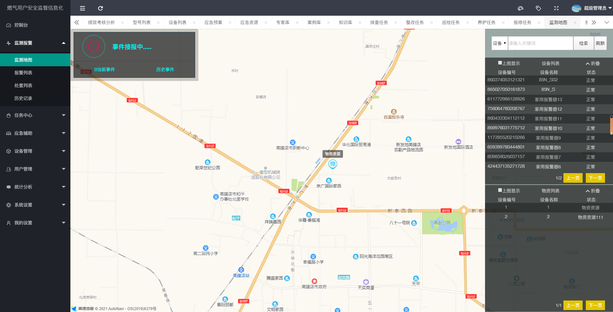The height and width of the screenshot is (312, 613).
Task: Click the 检索 search button
Action: (x=583, y=43)
